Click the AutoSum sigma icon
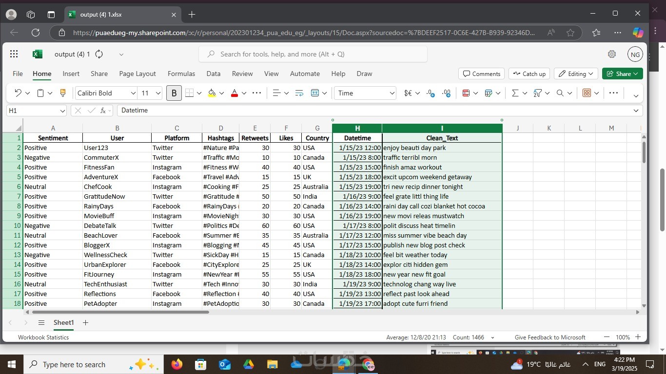The height and width of the screenshot is (374, 666). coord(515,93)
